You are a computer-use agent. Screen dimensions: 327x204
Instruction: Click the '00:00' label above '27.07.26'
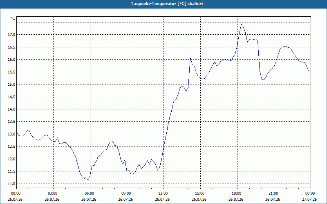pos(311,193)
